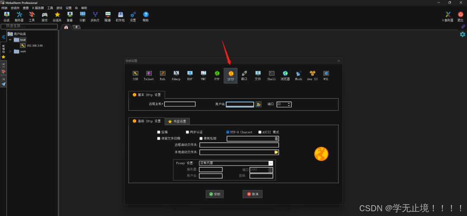
Task: Open the X 服务器 menu
Action: 38,8
